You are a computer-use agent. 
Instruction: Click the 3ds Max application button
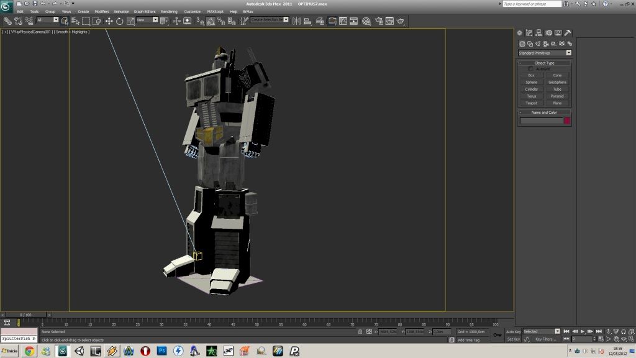(6, 6)
